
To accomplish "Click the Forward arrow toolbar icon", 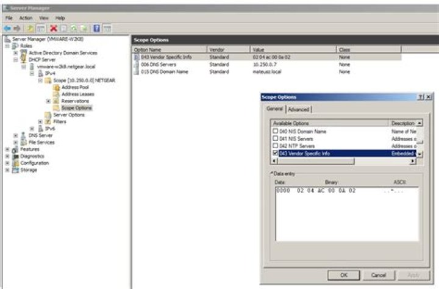I will [17, 28].
